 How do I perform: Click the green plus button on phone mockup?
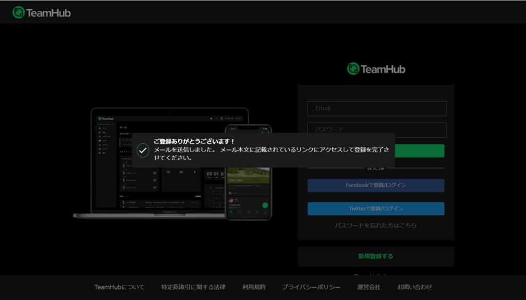point(265,205)
